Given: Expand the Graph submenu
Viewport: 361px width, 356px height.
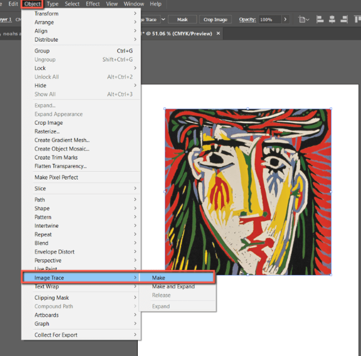Looking at the screenshot, I should click(81, 324).
